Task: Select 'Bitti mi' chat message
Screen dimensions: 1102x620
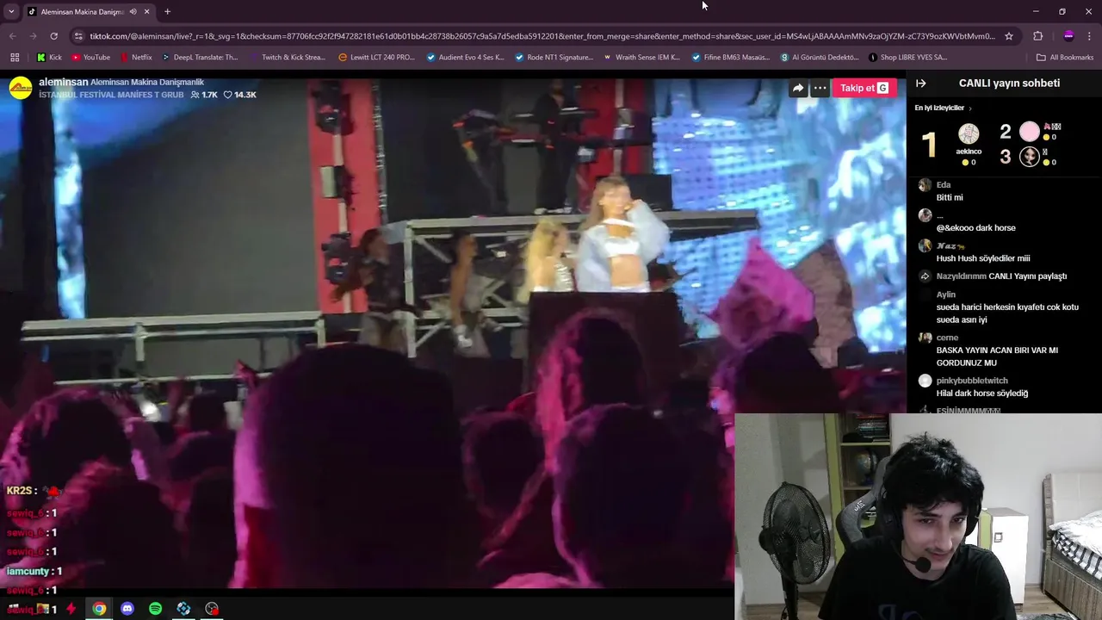Action: tap(950, 198)
